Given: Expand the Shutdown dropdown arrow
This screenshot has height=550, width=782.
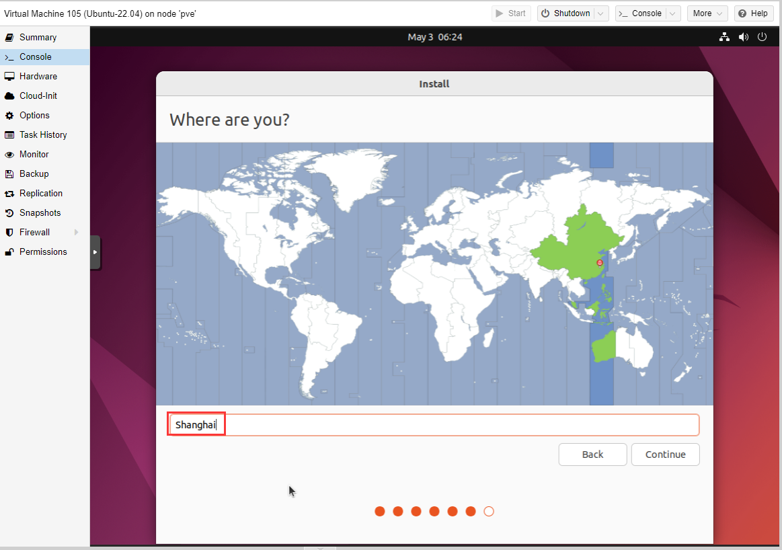Looking at the screenshot, I should point(601,13).
